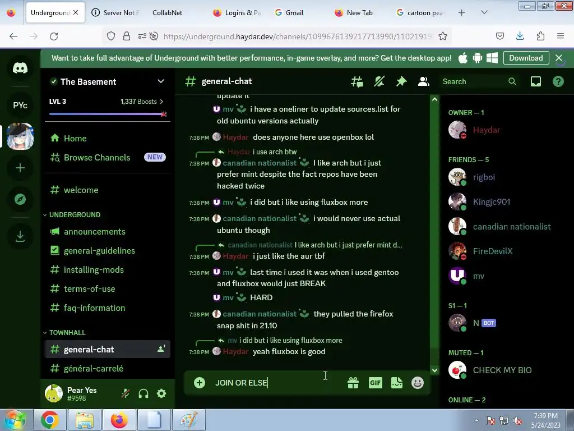574x431 pixels.
Task: Open the faq-information channel
Action: tap(107, 308)
